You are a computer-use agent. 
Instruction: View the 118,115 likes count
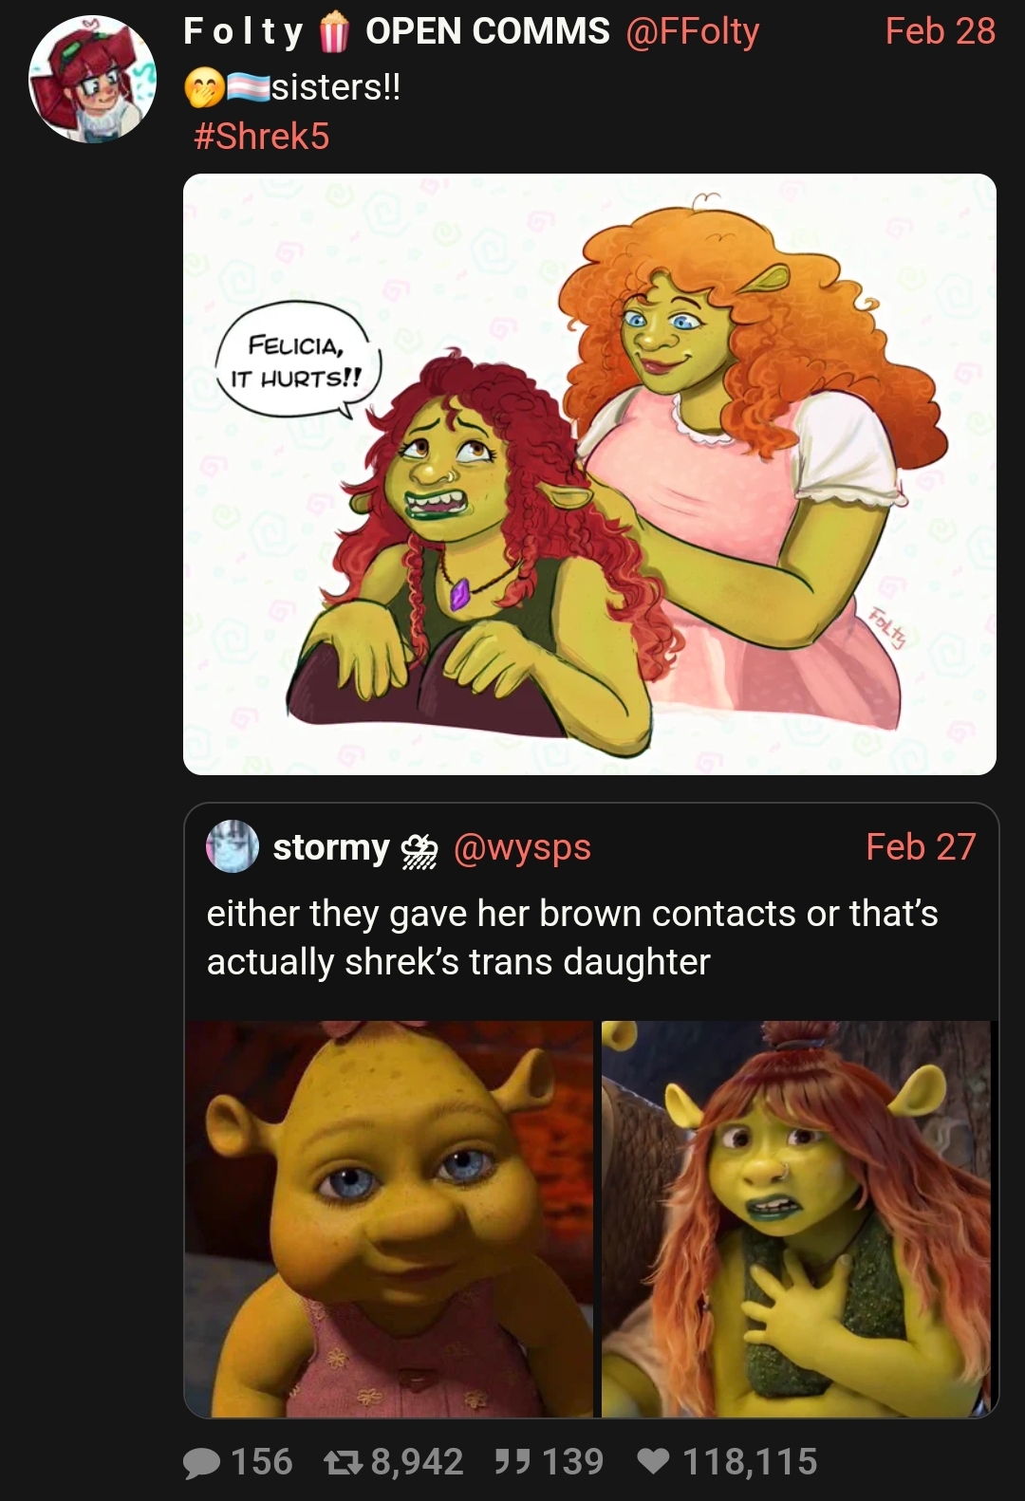click(750, 1462)
